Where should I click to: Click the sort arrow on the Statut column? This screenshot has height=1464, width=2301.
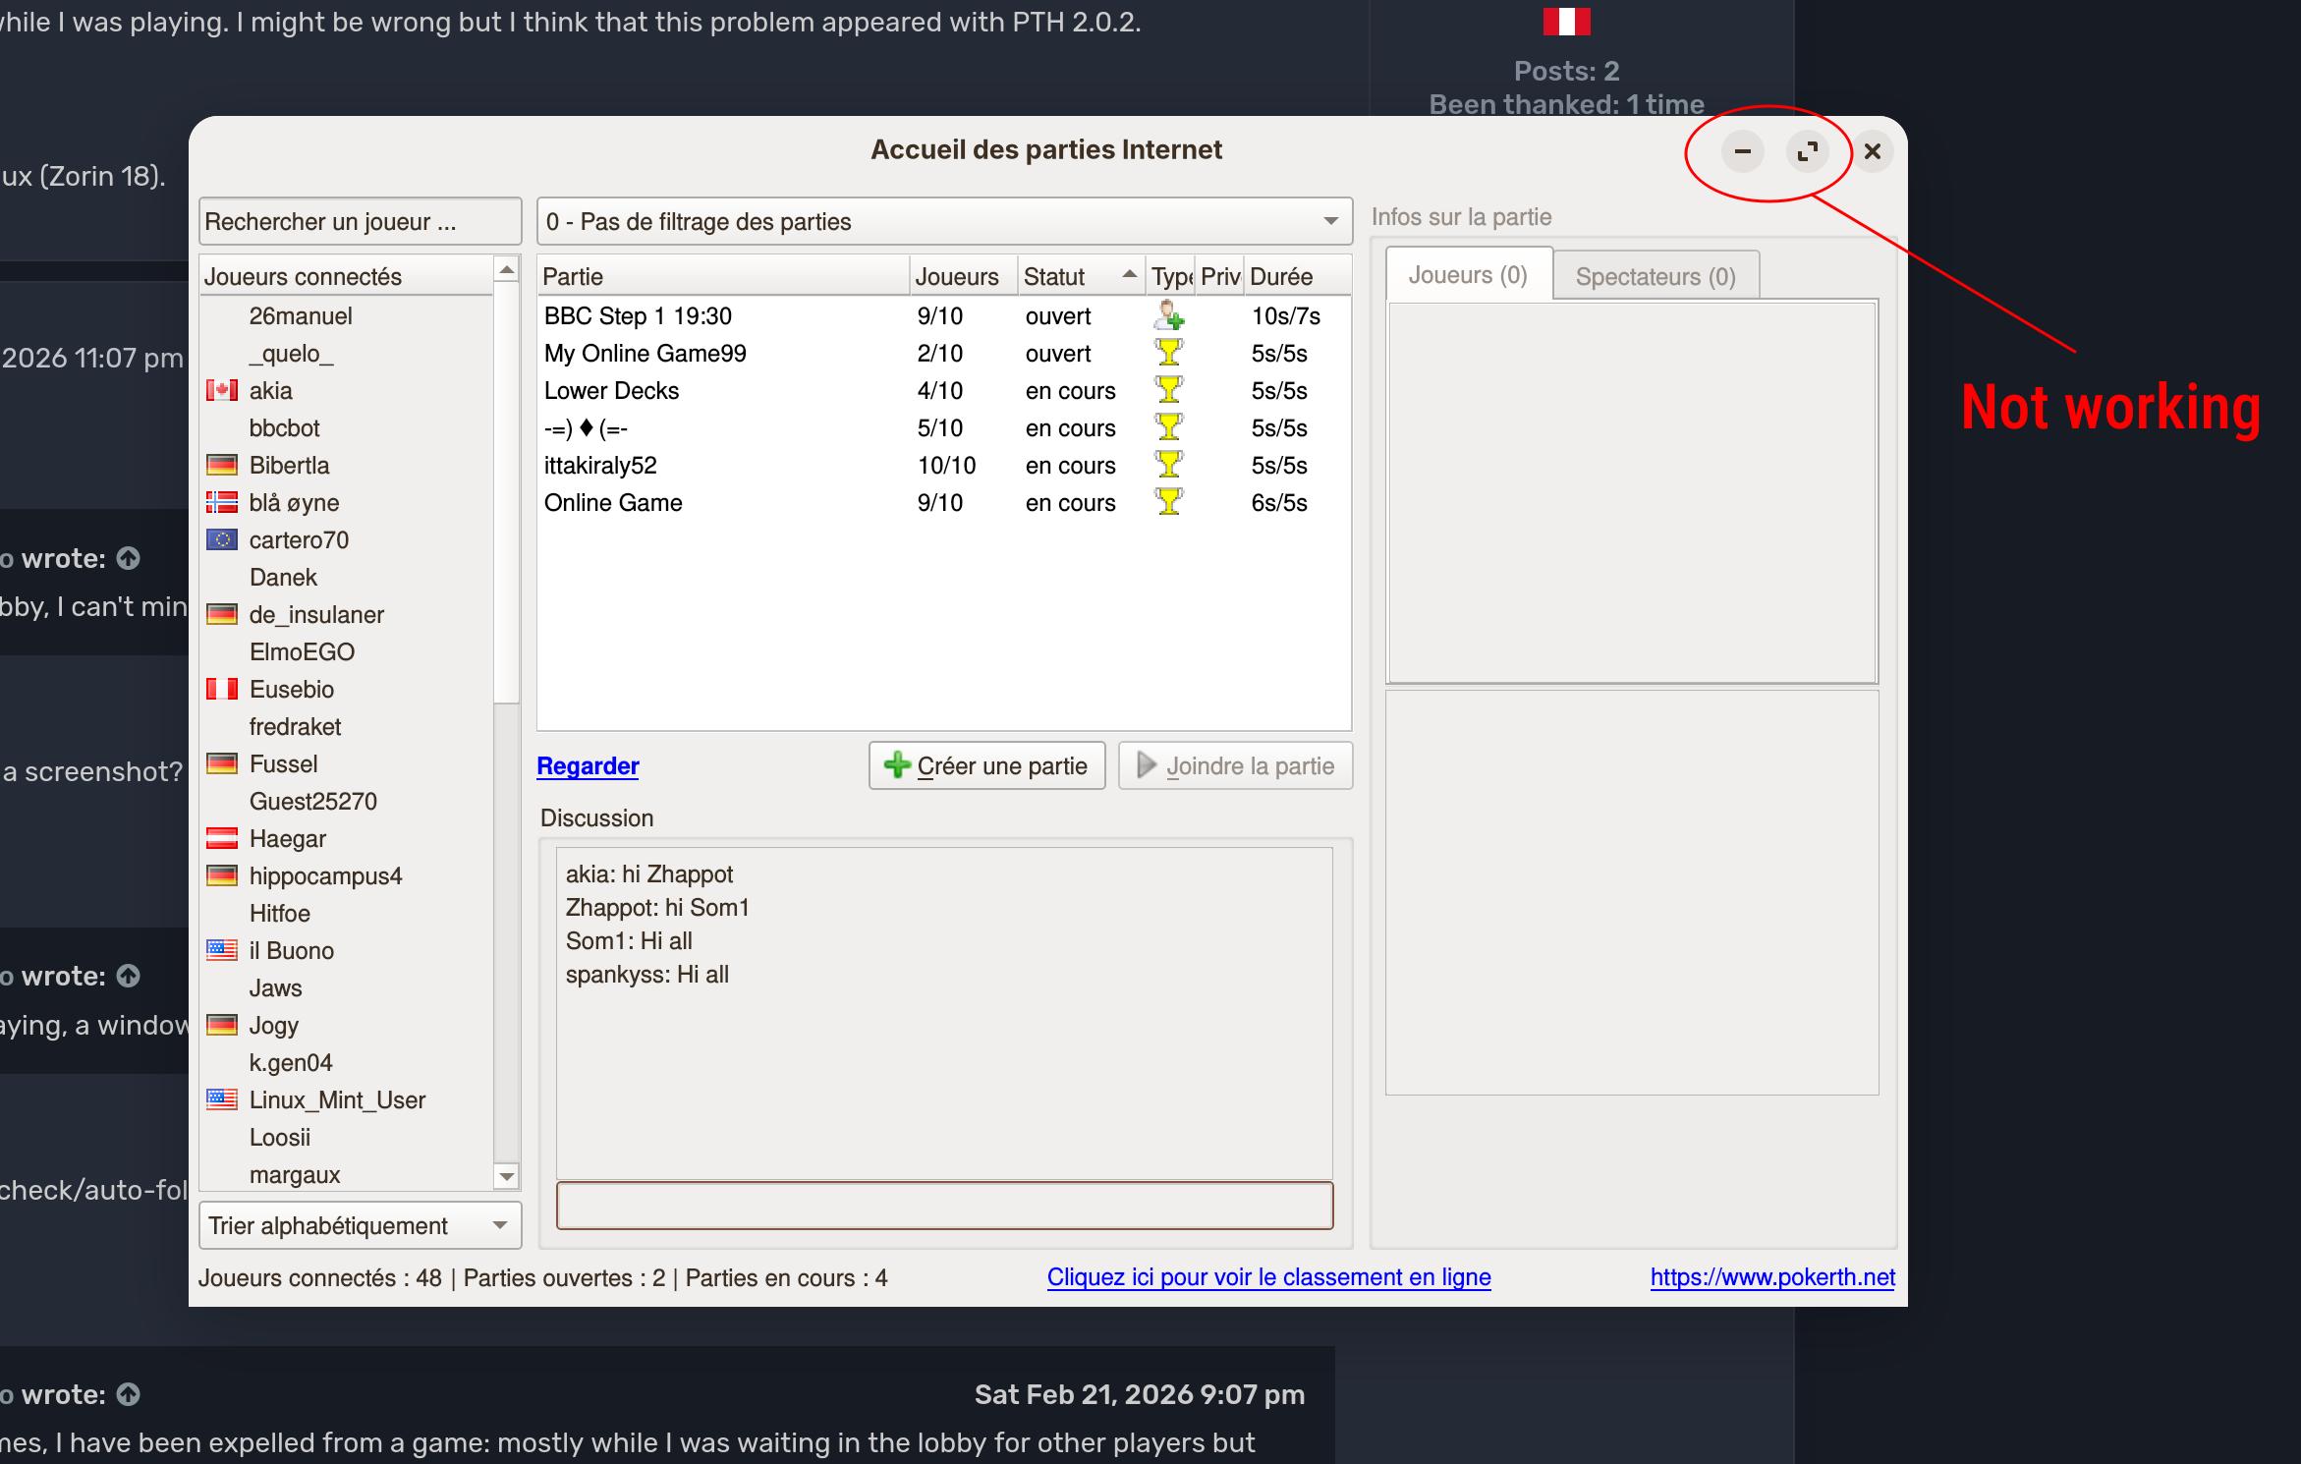tap(1128, 272)
